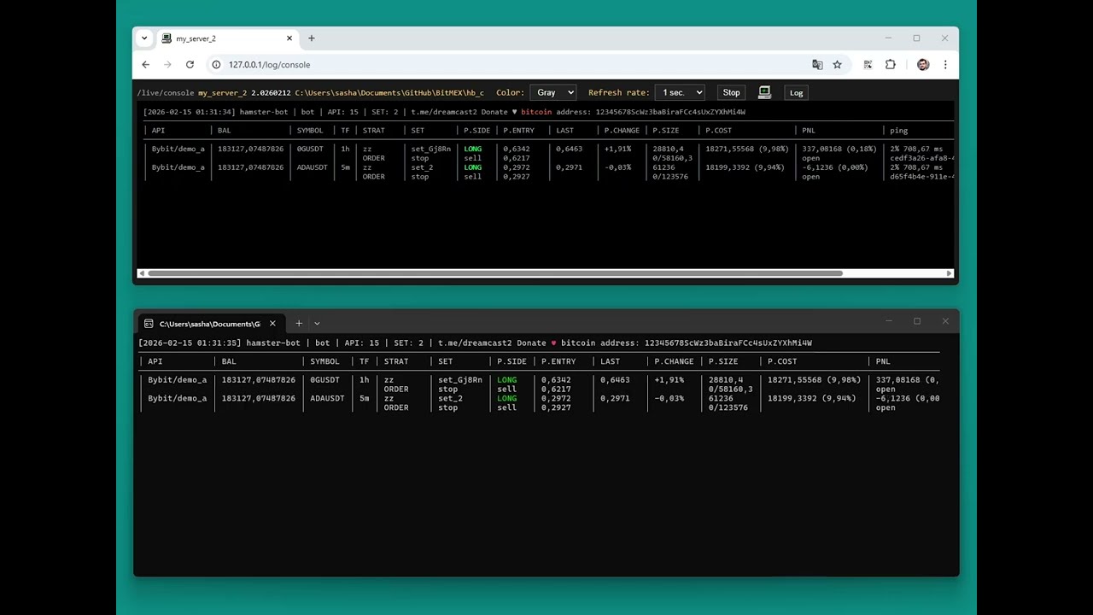The height and width of the screenshot is (615, 1093).
Task: Click the bitcoin text in browser console
Action: (x=536, y=112)
